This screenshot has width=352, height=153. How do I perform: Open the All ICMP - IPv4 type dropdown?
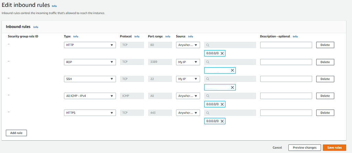(x=90, y=96)
